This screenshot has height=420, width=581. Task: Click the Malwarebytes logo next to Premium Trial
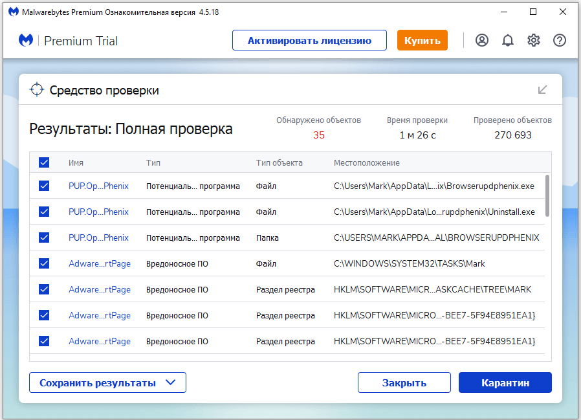click(x=27, y=41)
